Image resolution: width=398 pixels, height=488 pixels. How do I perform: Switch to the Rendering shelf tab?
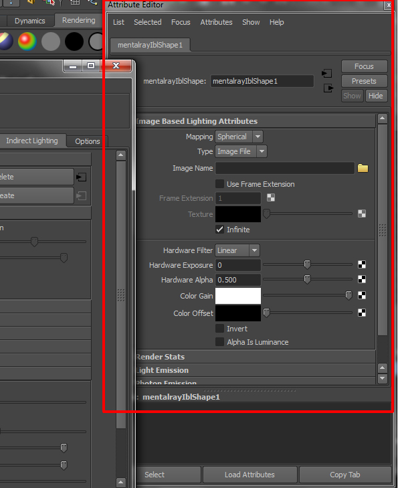79,20
